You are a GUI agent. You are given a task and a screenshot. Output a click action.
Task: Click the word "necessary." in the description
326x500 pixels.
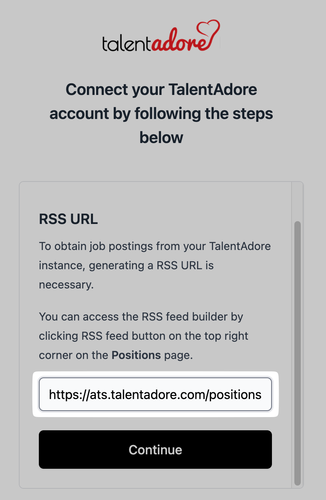pyautogui.click(x=66, y=284)
